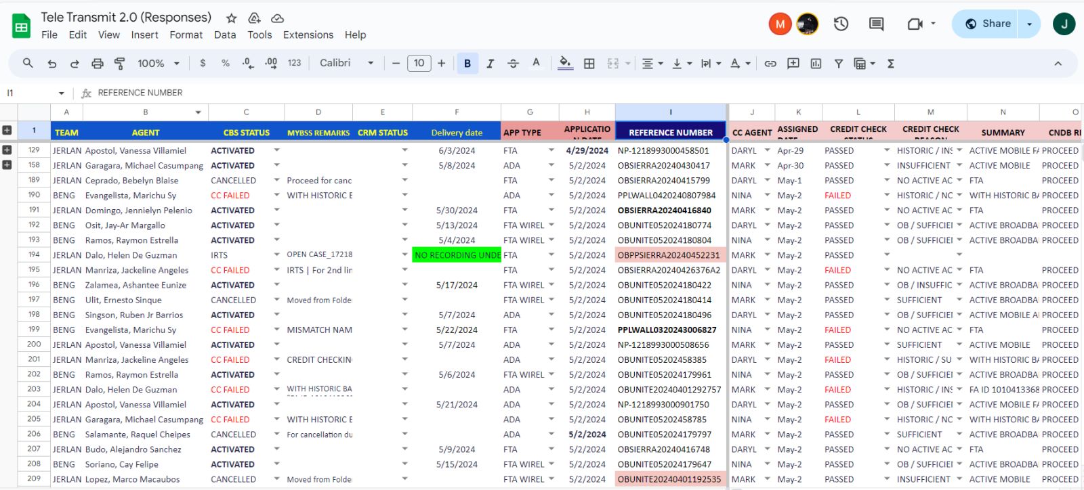Open the 100% zoom dropdown
The height and width of the screenshot is (490, 1084).
point(158,64)
